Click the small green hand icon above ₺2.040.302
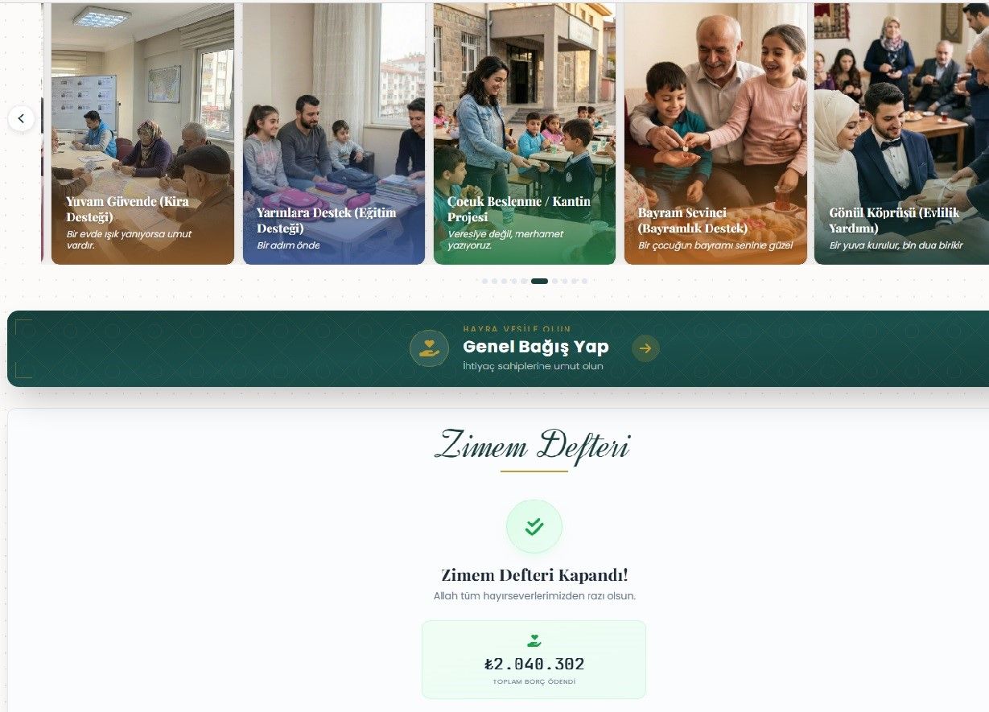Viewport: 989px width, 712px height. 534,641
